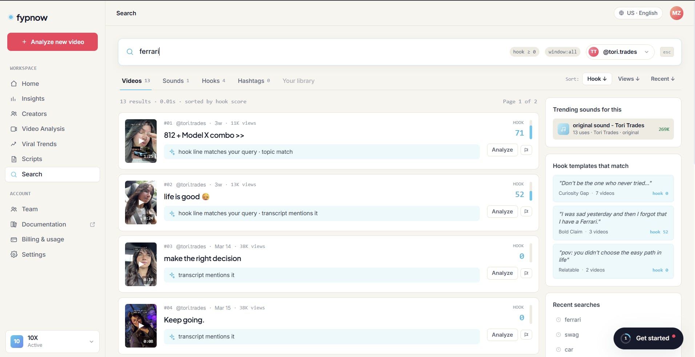This screenshot has width=695, height=357.
Task: Analyze the 'make the right decision' video
Action: click(502, 273)
